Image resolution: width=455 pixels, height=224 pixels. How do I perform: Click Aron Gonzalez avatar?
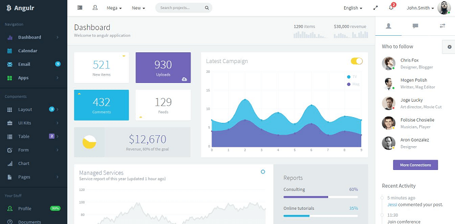coord(388,143)
